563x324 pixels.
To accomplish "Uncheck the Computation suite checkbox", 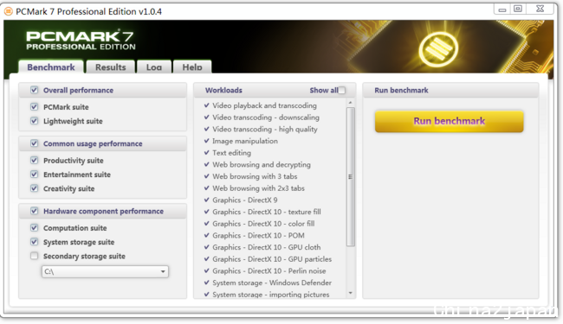I will (34, 228).
